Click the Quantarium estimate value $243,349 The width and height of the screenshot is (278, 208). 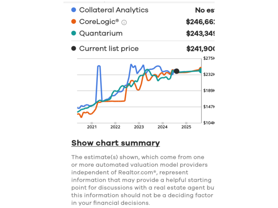(x=200, y=33)
